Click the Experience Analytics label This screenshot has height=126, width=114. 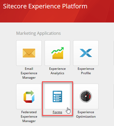tap(57, 71)
